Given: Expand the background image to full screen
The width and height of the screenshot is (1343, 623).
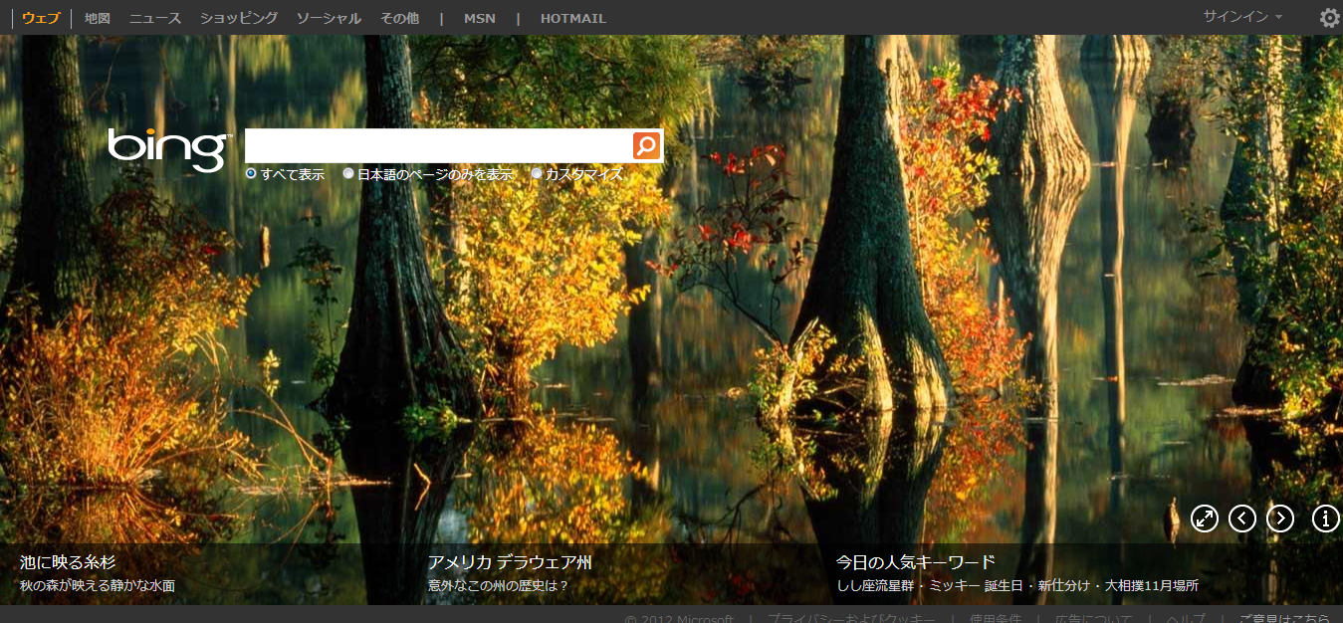Looking at the screenshot, I should [1205, 519].
